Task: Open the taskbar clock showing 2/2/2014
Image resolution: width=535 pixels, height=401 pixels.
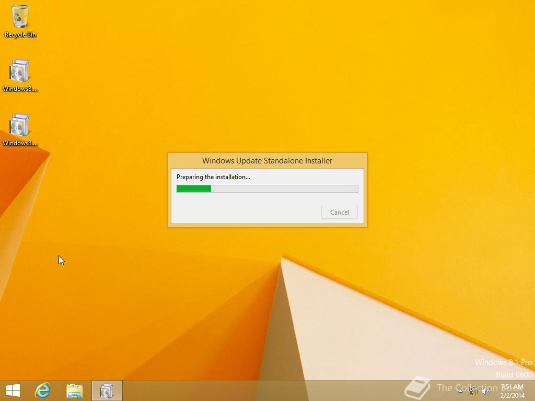Action: (x=512, y=391)
